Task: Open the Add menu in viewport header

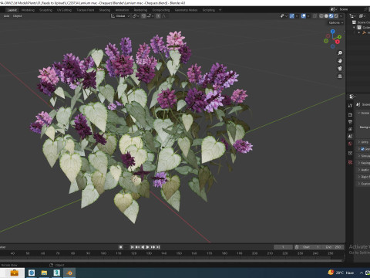Action: (x=6, y=16)
